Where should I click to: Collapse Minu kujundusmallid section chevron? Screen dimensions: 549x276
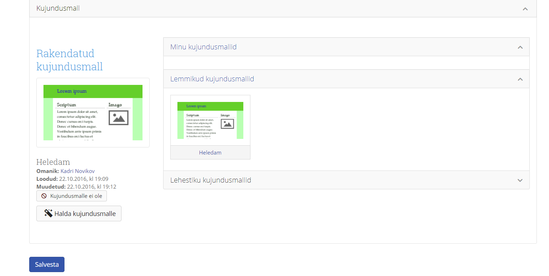(520, 47)
